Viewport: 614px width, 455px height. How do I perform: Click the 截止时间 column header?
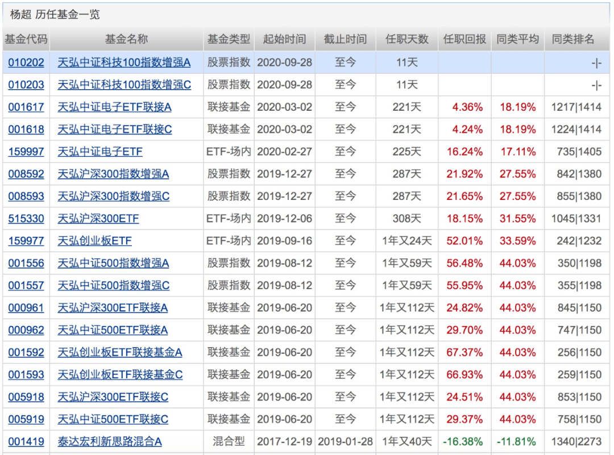coord(346,39)
